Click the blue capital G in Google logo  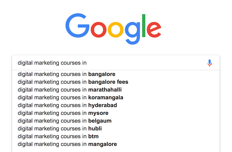coord(77,25)
